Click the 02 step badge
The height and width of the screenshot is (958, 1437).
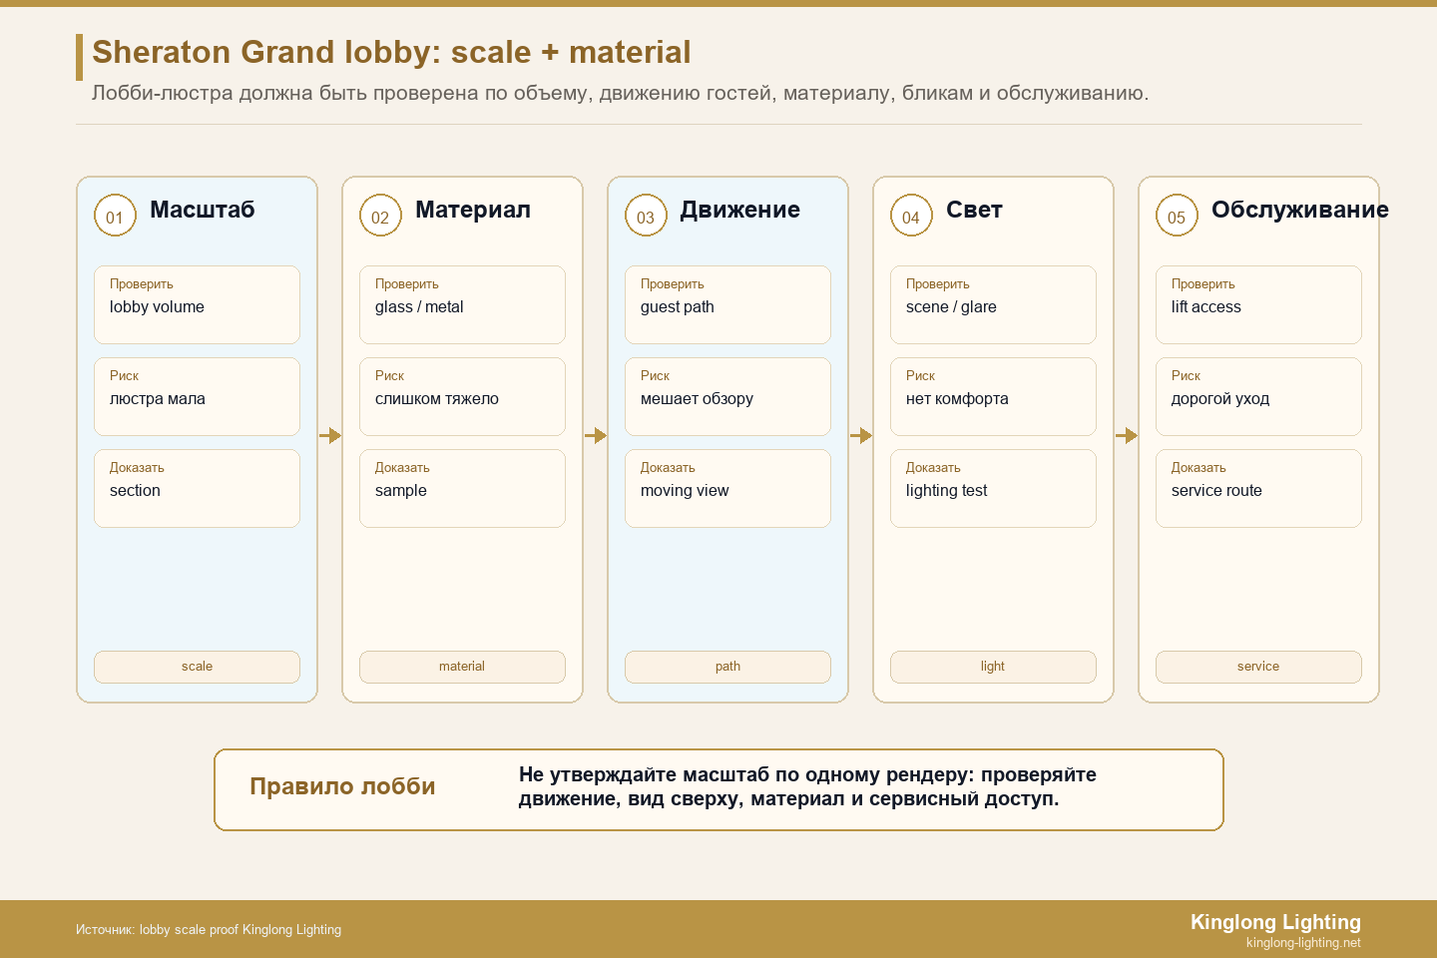click(380, 216)
